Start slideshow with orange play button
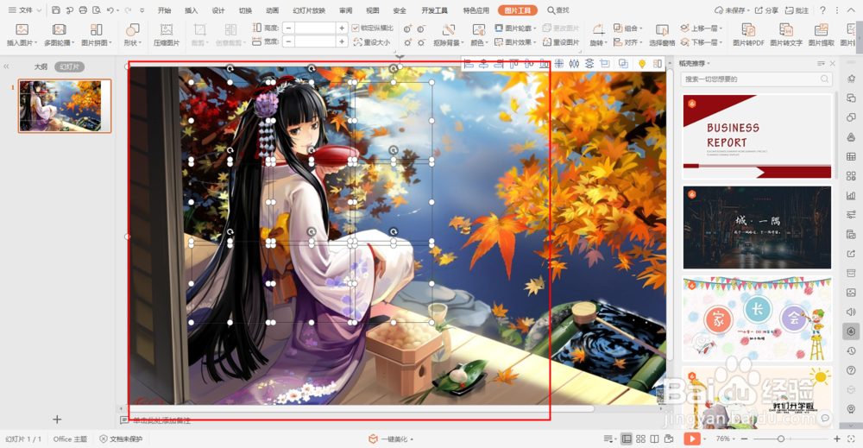The image size is (863, 448). pyautogui.click(x=692, y=439)
